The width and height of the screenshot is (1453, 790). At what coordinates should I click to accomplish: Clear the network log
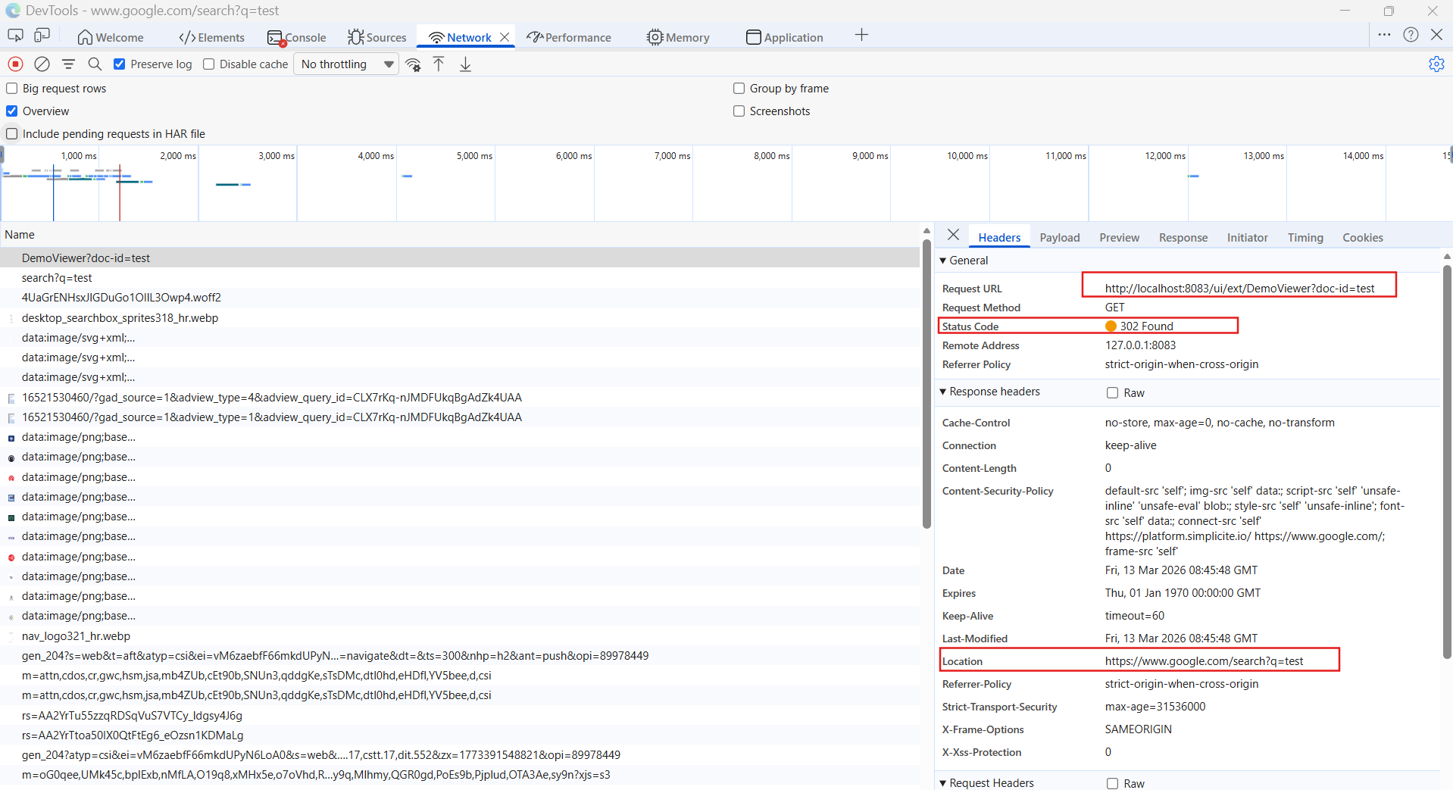coord(42,64)
